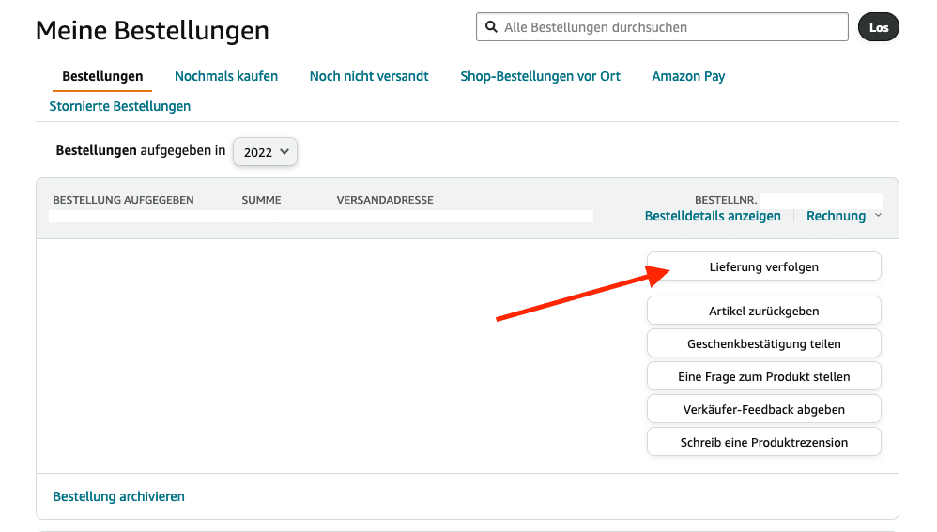
Task: Click the magnifier icon in the search box
Action: click(x=491, y=27)
